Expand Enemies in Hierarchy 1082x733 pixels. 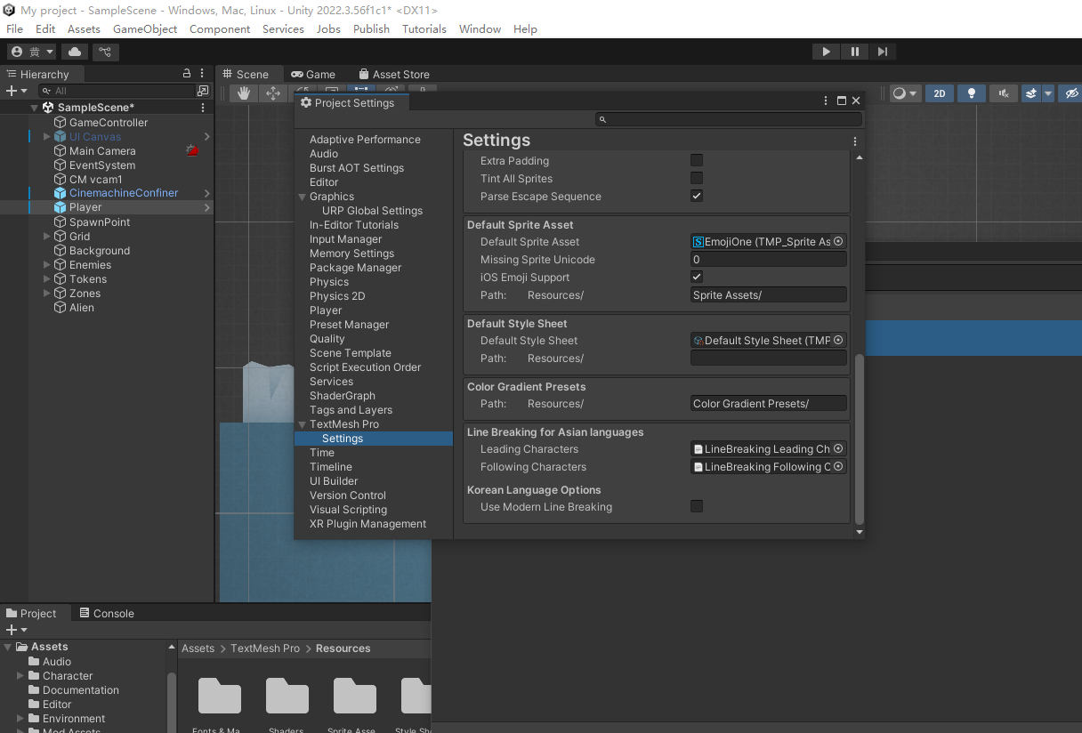(47, 264)
